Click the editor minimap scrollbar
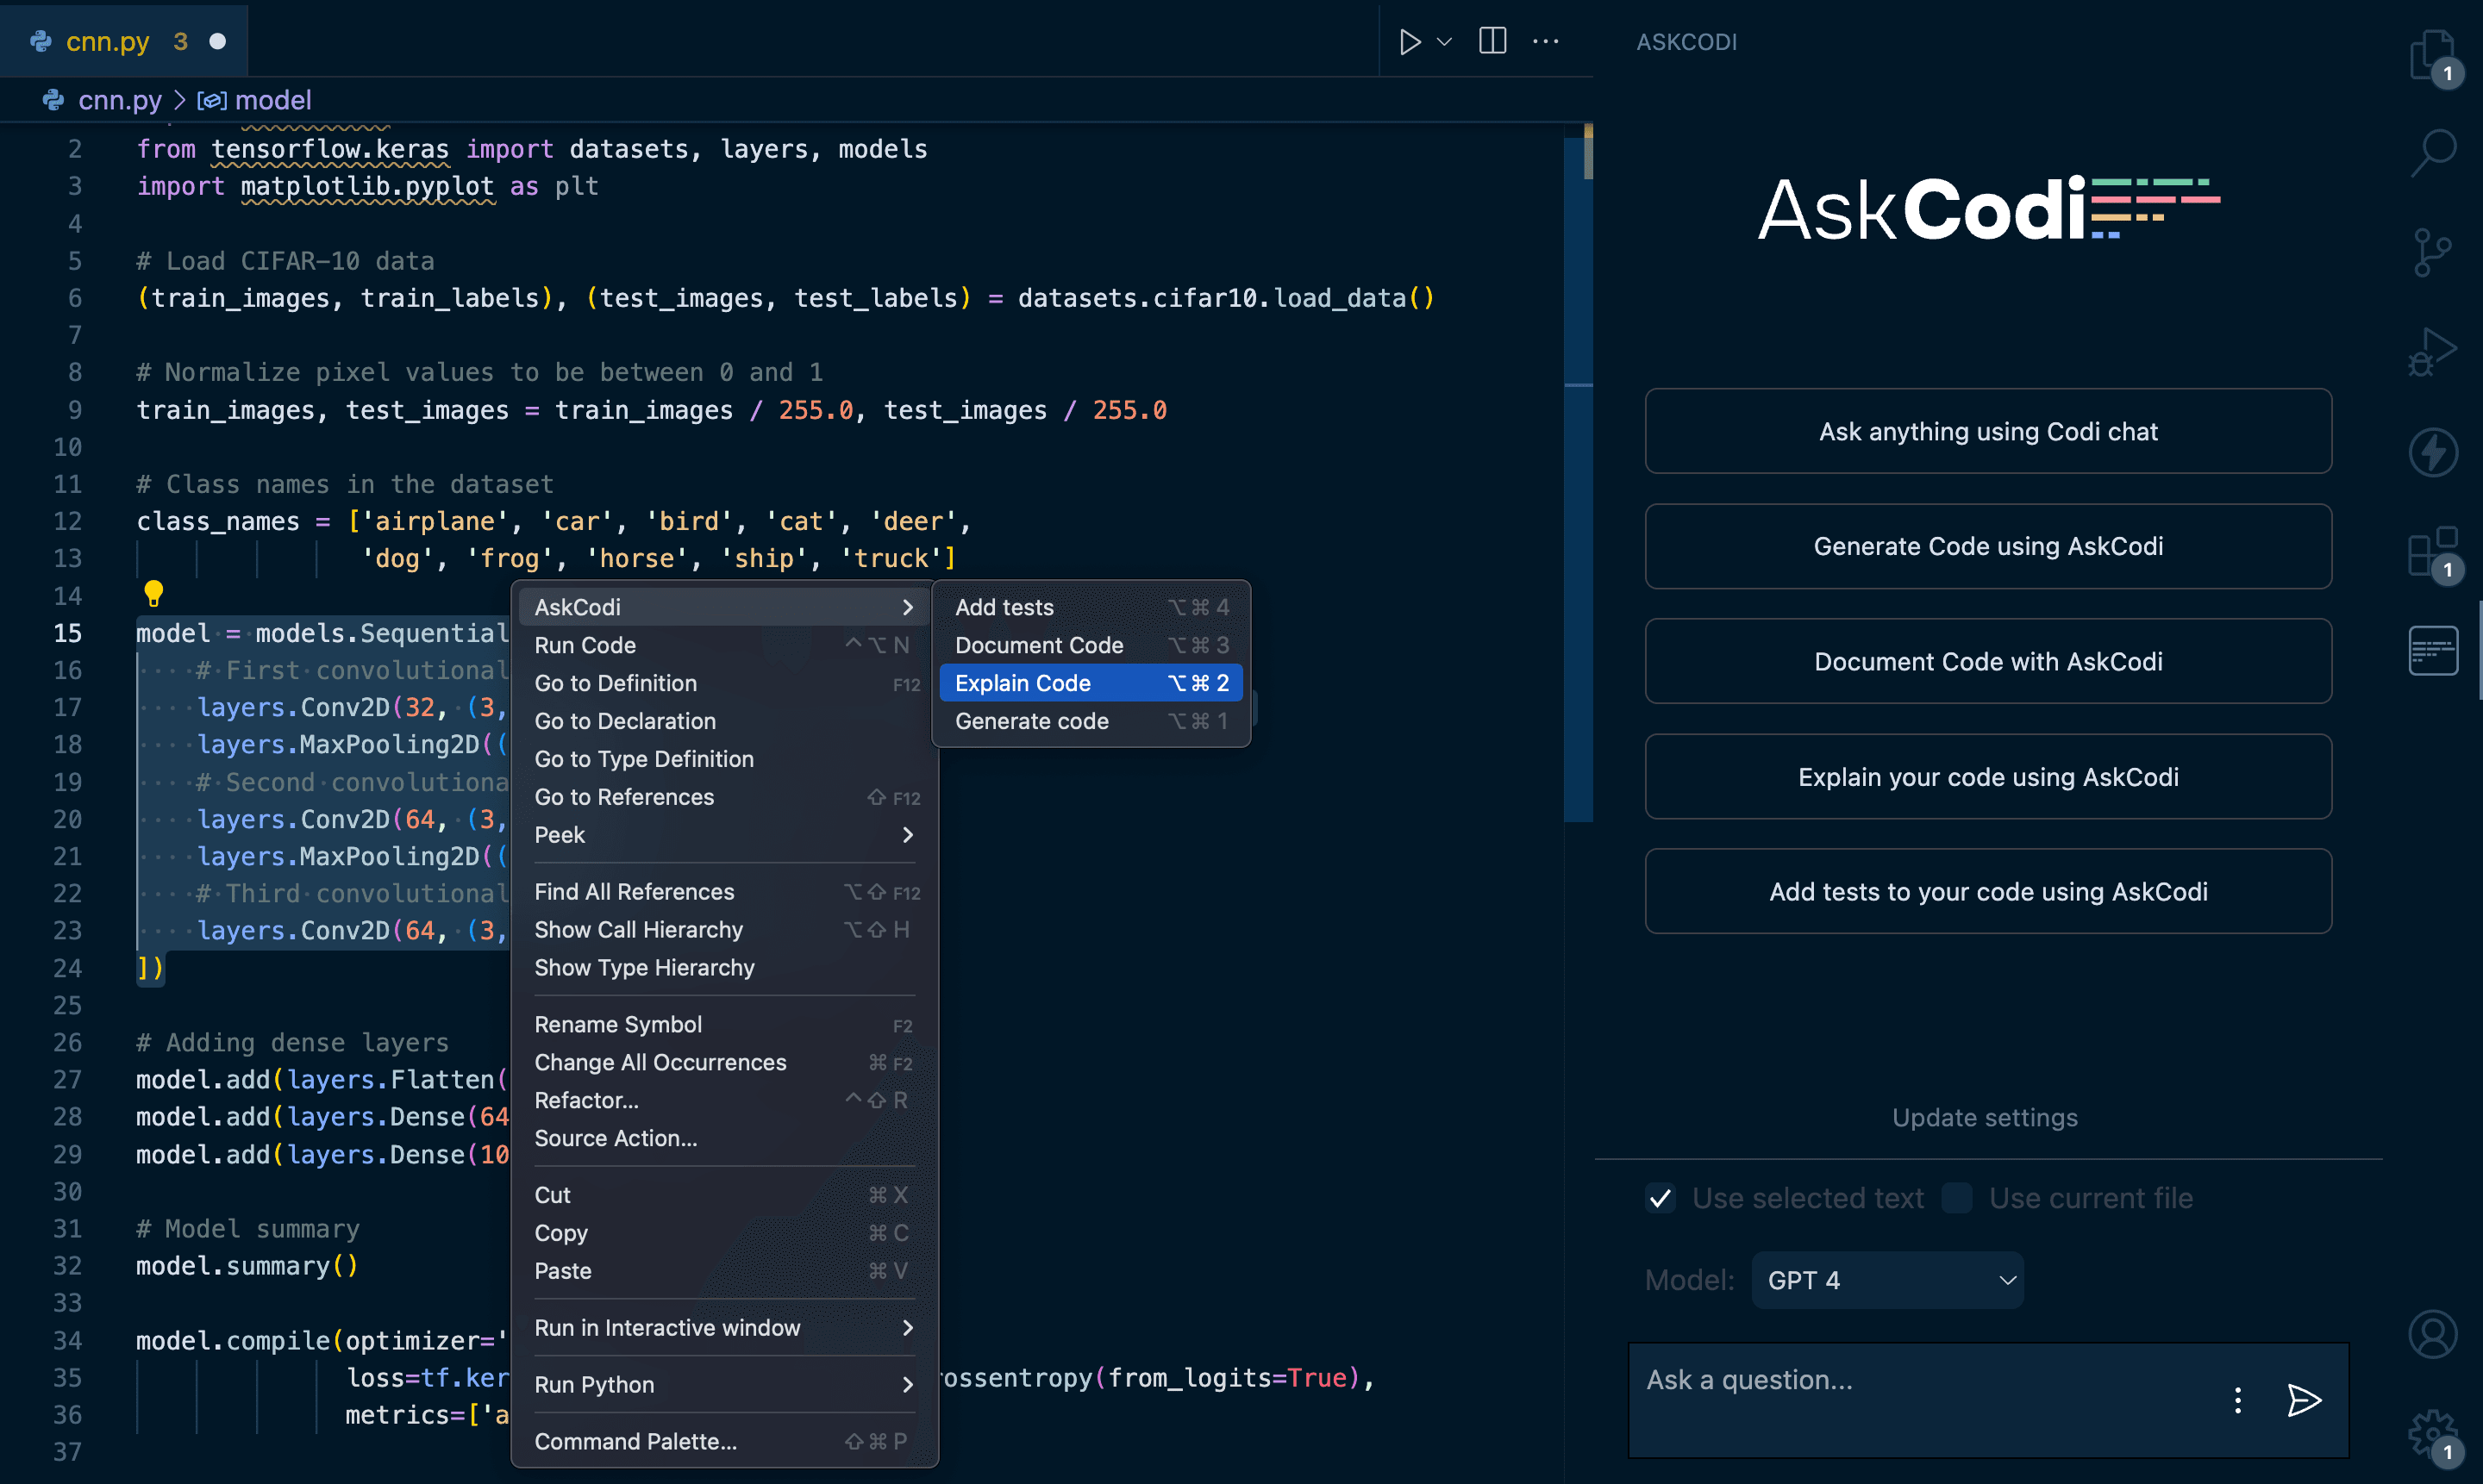2483x1484 pixels. [1578, 472]
